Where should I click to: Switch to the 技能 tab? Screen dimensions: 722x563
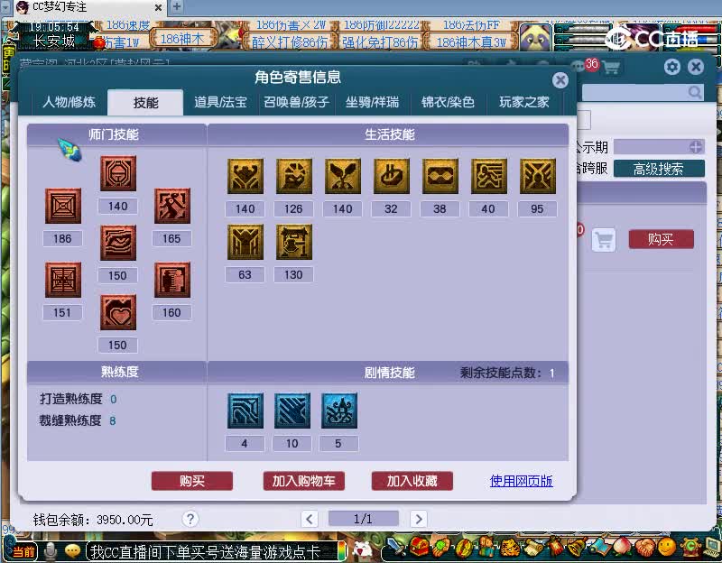click(x=145, y=102)
